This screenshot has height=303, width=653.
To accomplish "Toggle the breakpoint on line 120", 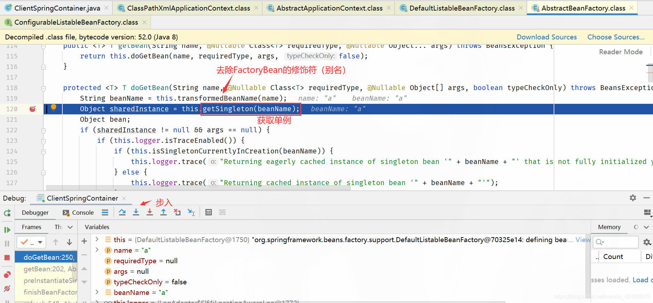I will (x=32, y=109).
